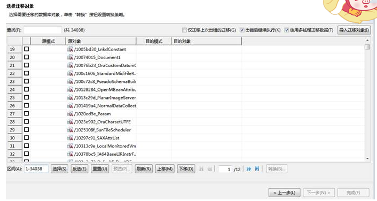Go to first page arrow icon
This screenshot has height=201, width=377.
201,169
